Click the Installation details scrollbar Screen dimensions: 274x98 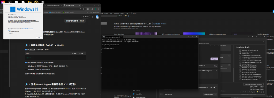tap(234, 75)
